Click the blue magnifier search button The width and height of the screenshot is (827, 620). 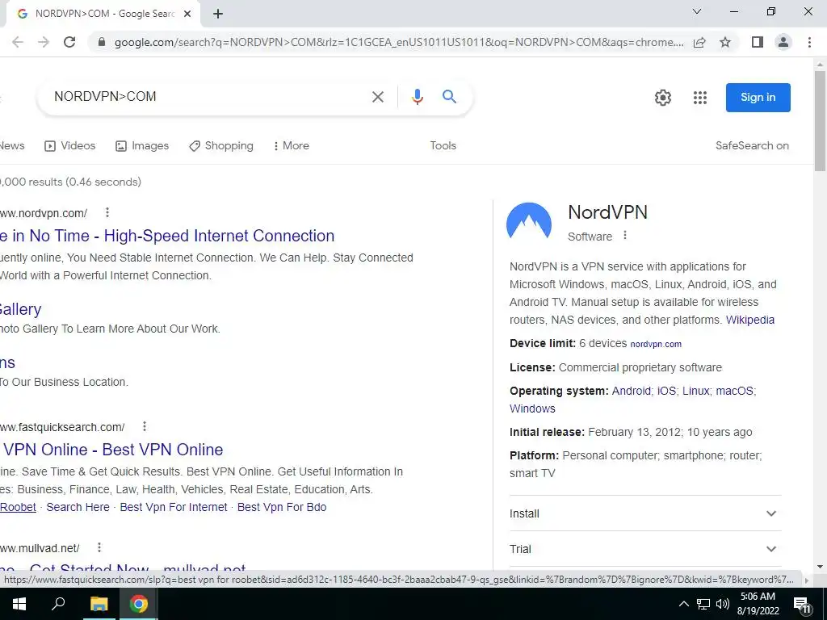[449, 97]
